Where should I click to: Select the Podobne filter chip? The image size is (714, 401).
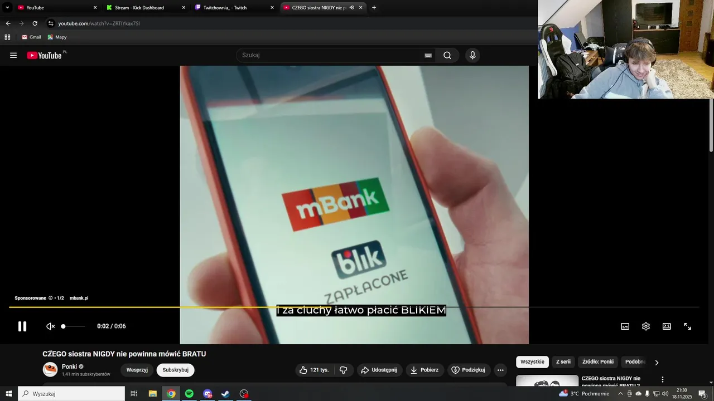pyautogui.click(x=635, y=361)
